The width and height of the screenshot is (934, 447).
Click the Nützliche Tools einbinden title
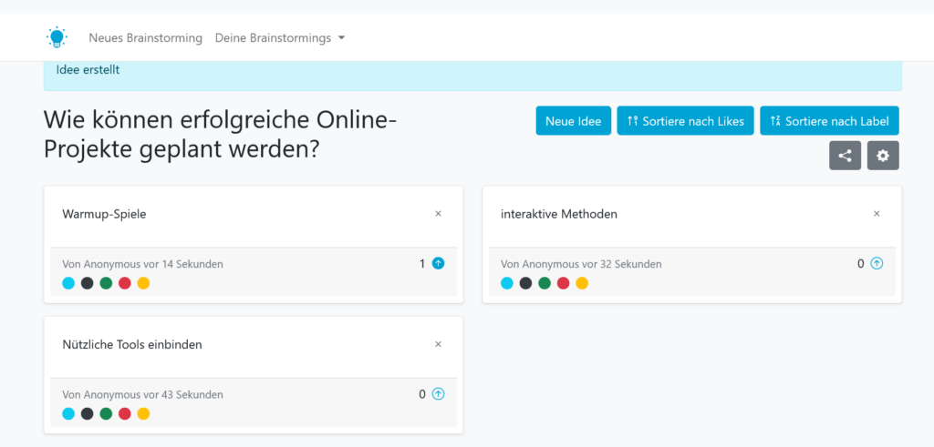132,345
